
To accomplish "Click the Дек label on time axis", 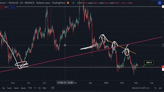I will click(x=90, y=83).
